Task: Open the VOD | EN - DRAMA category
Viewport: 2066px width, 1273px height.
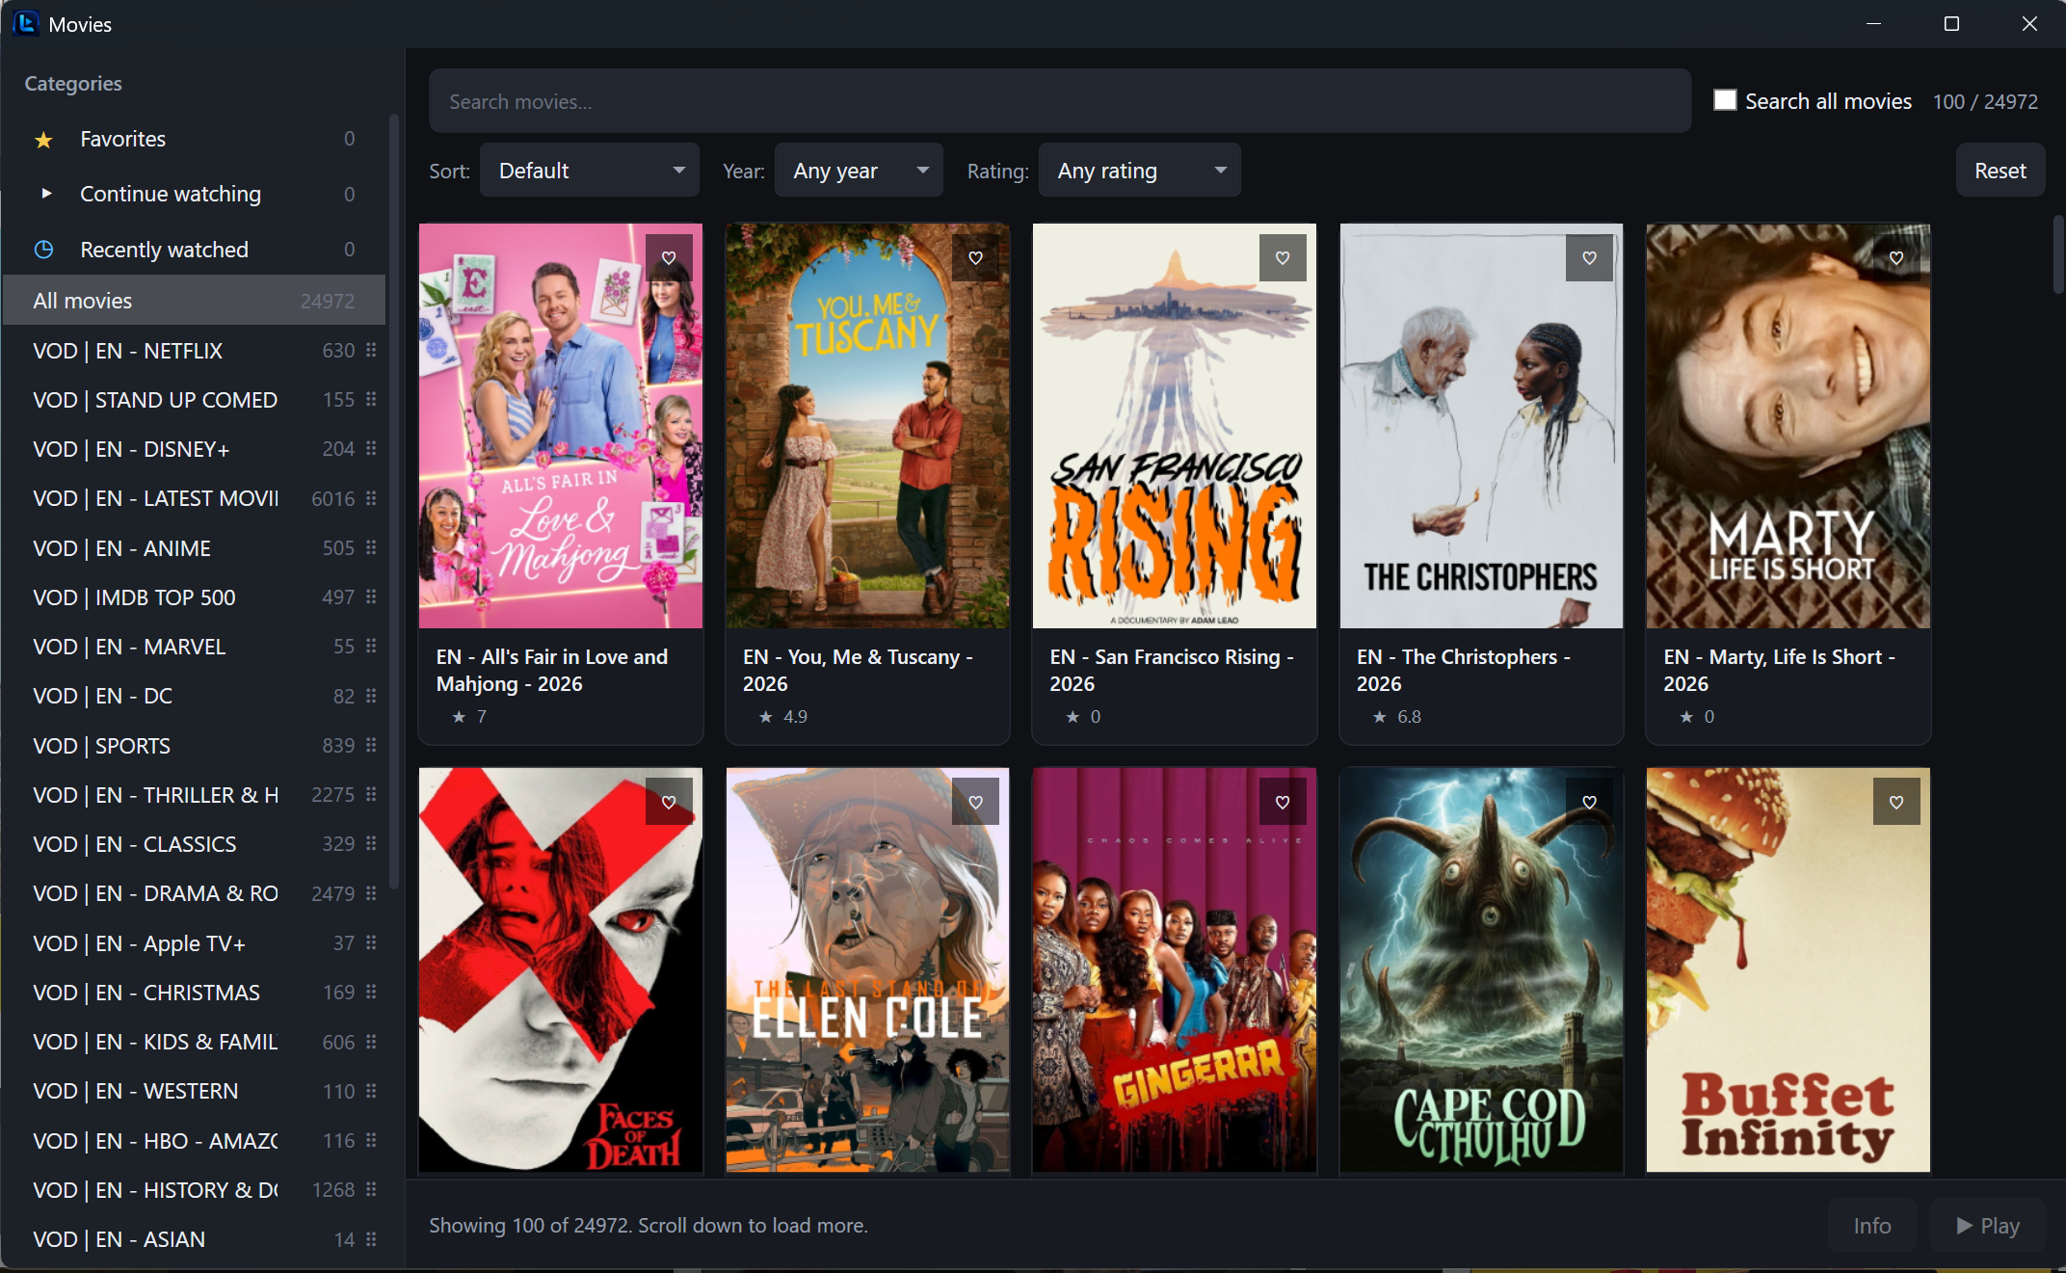Action: [194, 893]
